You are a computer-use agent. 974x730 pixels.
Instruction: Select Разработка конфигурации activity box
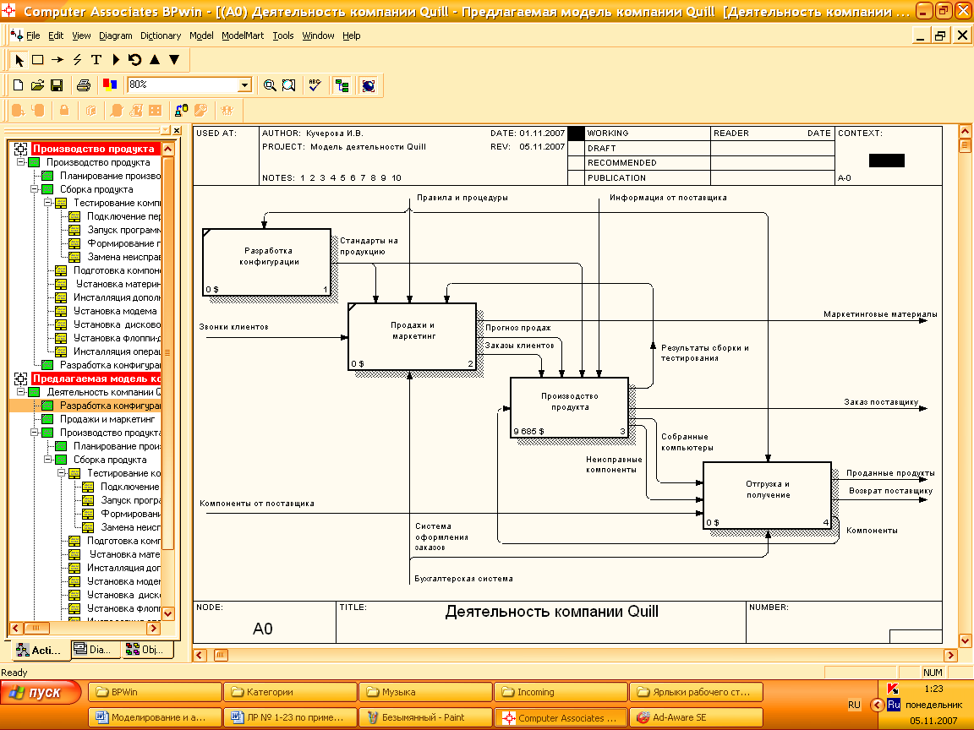click(267, 262)
